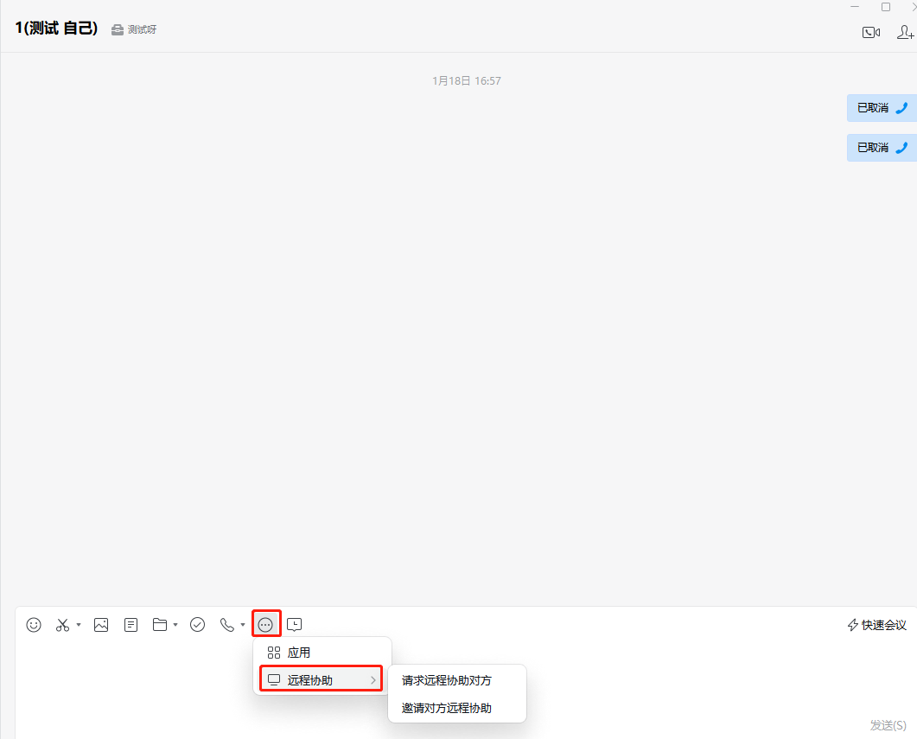Click the checkmark task icon

(197, 624)
